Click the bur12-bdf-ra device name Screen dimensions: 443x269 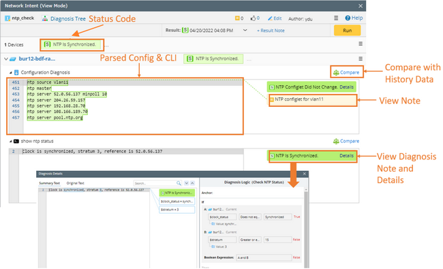pyautogui.click(x=37, y=59)
